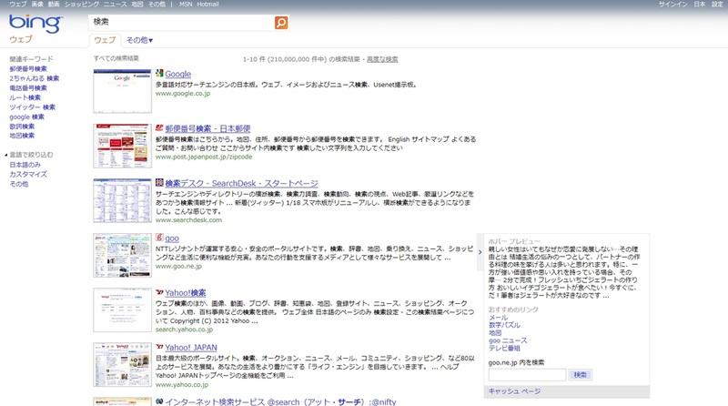
Task: Click related keyword 郵便番号検索 in sidebar
Action: (28, 69)
